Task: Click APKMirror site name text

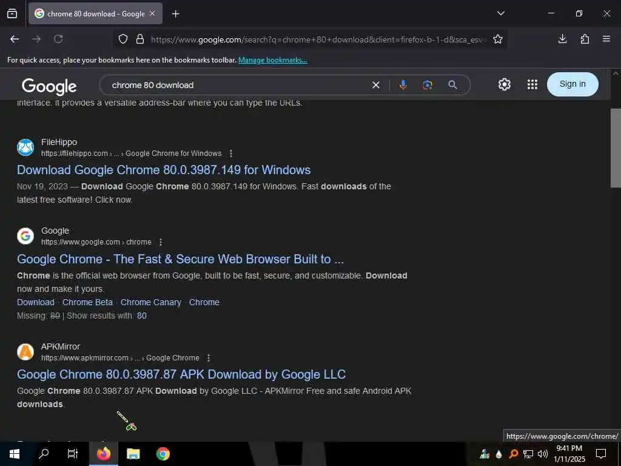Action: click(x=61, y=346)
